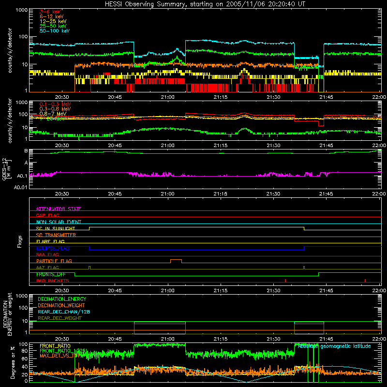The width and height of the screenshot is (387, 387).
Task: Click the BAD_PACKETS red spike near 21:33
Action: pyautogui.click(x=285, y=281)
